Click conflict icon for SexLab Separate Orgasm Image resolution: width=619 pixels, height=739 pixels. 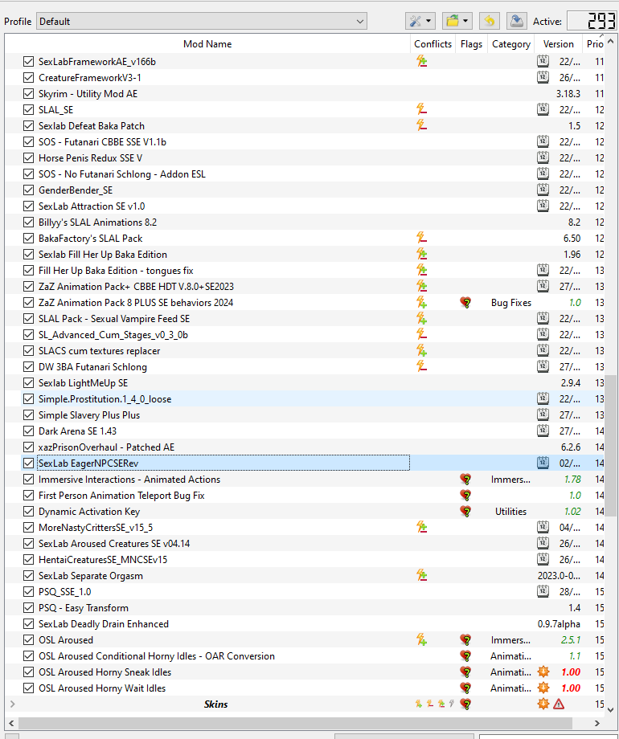pyautogui.click(x=422, y=575)
